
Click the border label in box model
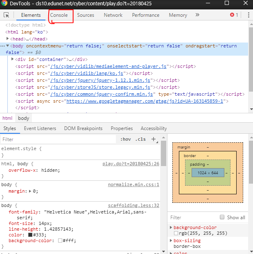pyautogui.click(x=190, y=156)
